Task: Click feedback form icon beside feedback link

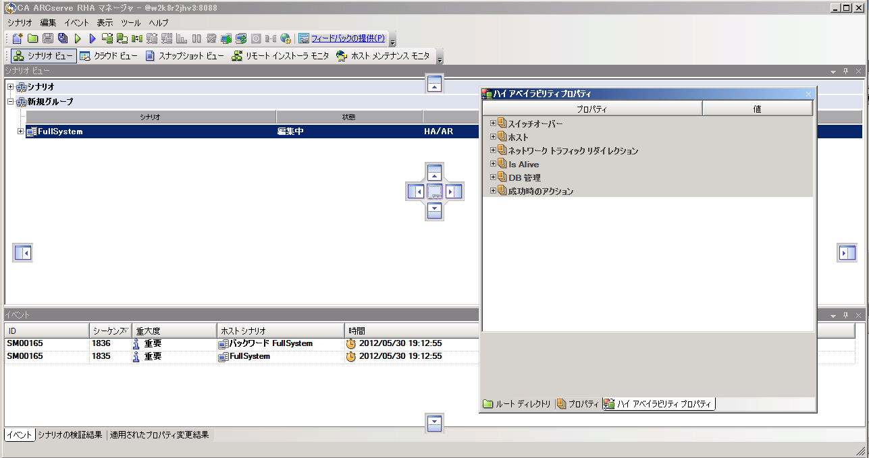Action: (304, 38)
